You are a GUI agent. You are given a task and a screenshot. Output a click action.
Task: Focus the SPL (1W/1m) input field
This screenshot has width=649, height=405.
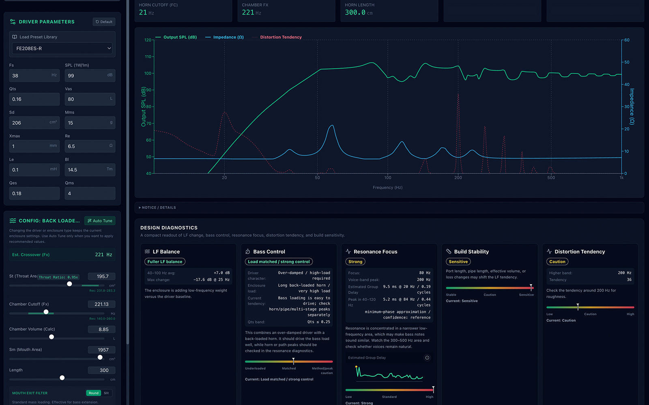90,75
